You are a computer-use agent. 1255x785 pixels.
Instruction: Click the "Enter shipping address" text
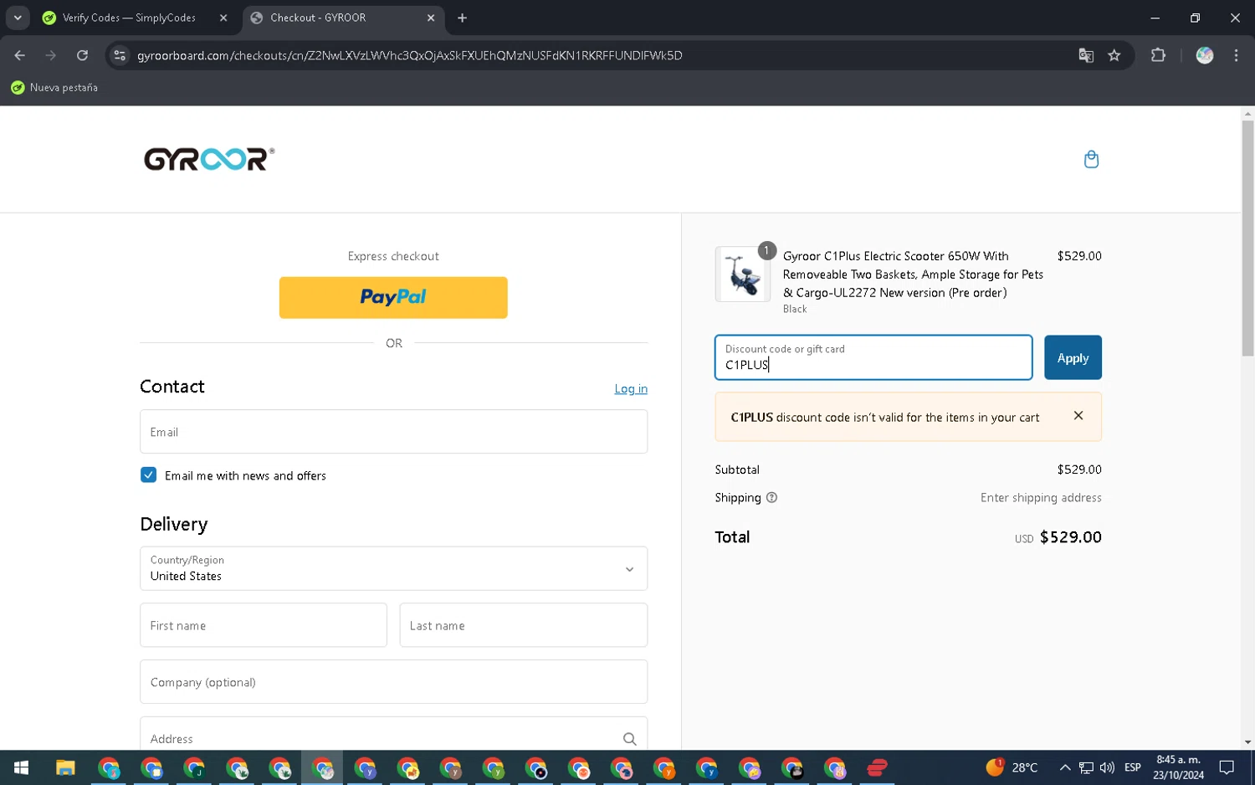pyautogui.click(x=1041, y=498)
